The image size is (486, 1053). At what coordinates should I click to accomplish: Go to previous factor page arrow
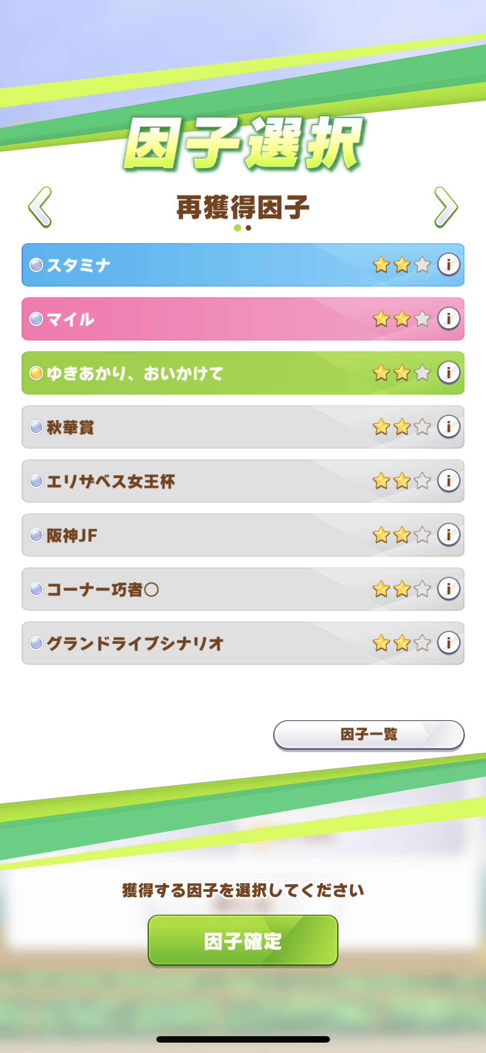coord(40,207)
